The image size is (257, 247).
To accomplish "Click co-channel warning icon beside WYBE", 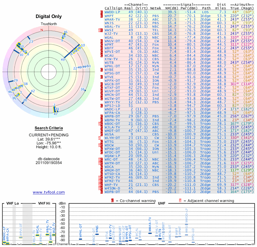I will pos(102,70).
